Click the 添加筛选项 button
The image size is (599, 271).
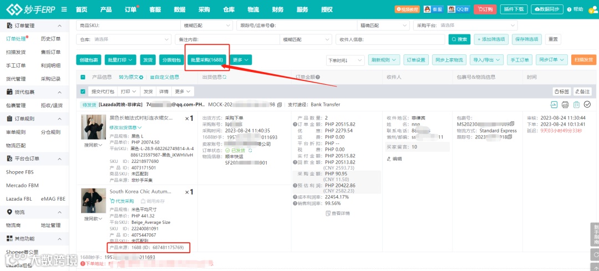point(491,39)
